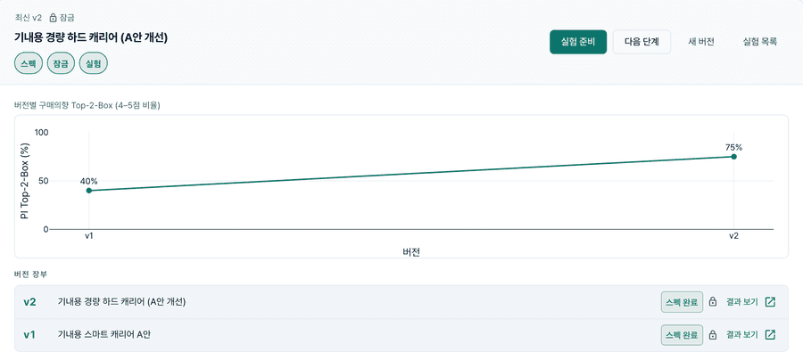Viewport: 803px width, 360px height.
Task: Select the 실험 pill tag
Action: (93, 64)
